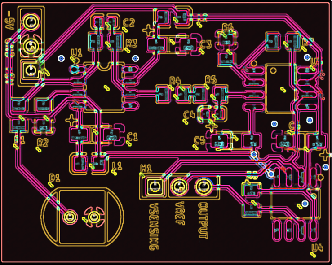Click the square bottom pad of power header

point(31,70)
